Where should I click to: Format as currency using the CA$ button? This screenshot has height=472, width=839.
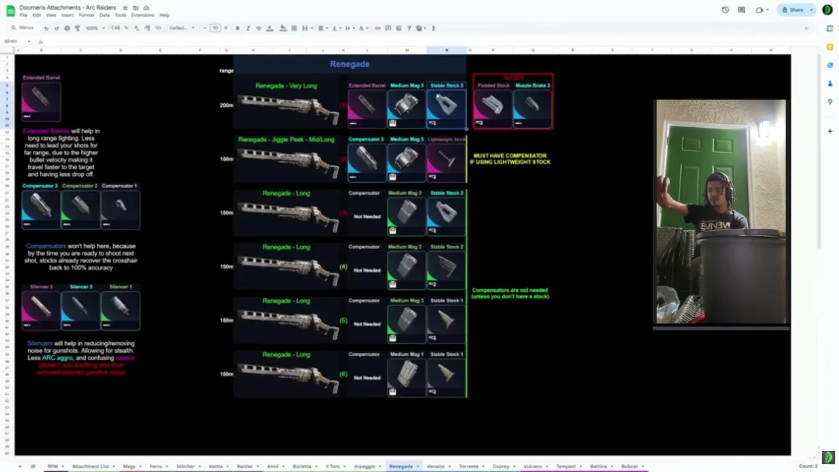coord(116,28)
